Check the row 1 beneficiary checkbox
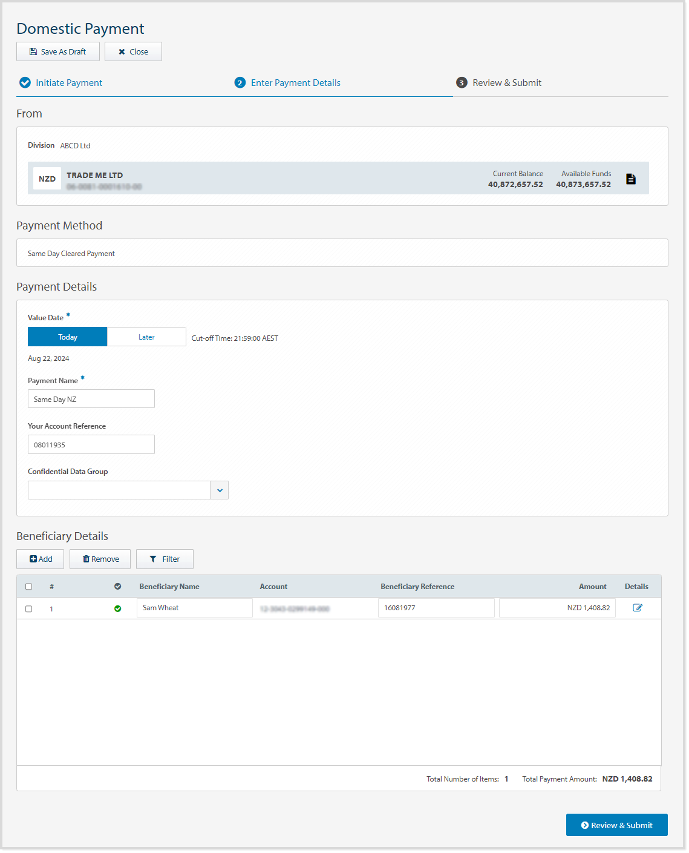 click(28, 609)
